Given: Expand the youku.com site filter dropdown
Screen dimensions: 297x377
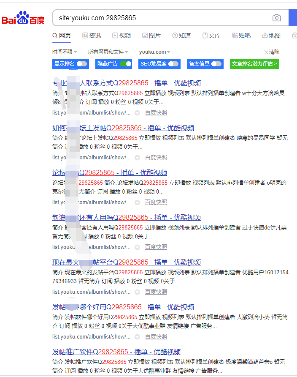Looking at the screenshot, I should coord(154,52).
